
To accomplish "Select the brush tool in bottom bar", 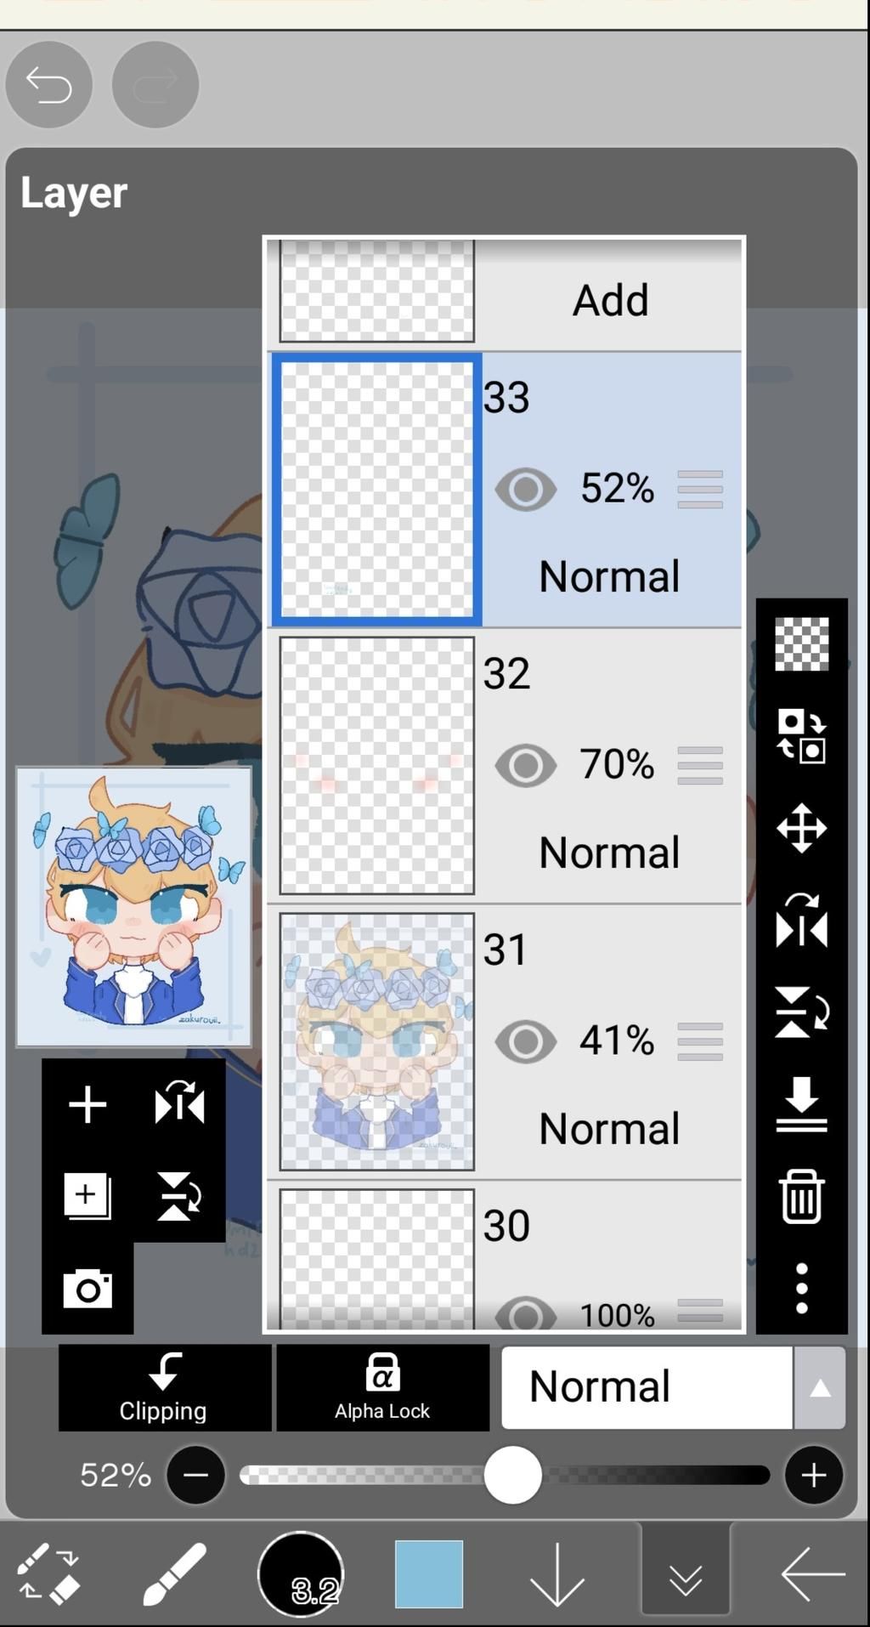I will [x=173, y=1573].
